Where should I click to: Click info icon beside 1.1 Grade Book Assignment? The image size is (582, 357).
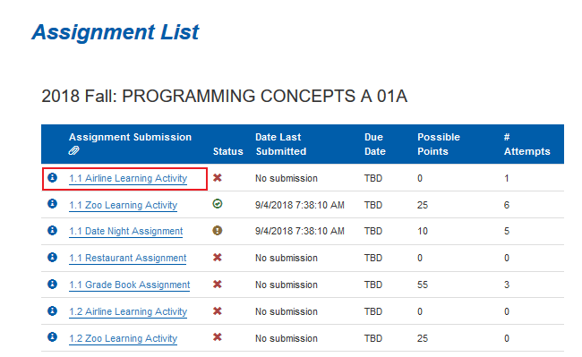[52, 284]
